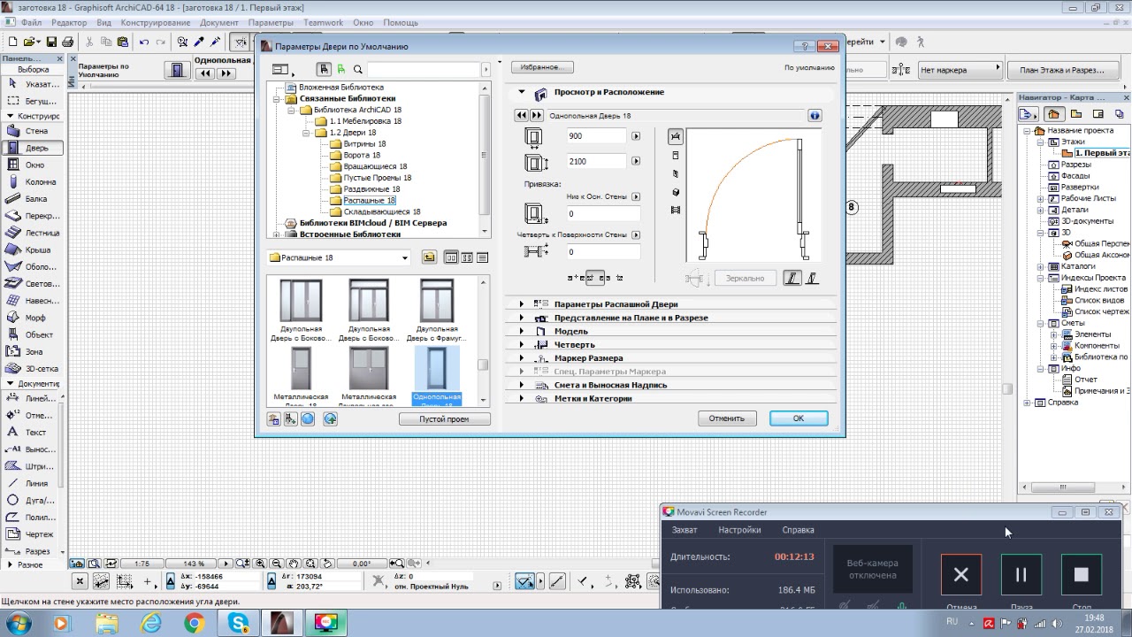The width and height of the screenshot is (1132, 637).
Task: Open Настройки in Movavi Screen Recorder
Action: tap(739, 530)
